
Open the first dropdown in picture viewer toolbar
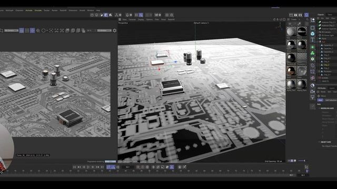click(x=11, y=30)
